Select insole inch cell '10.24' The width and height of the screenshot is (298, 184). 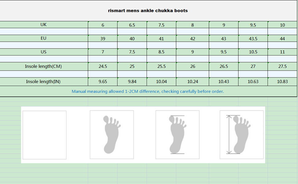coord(193,82)
